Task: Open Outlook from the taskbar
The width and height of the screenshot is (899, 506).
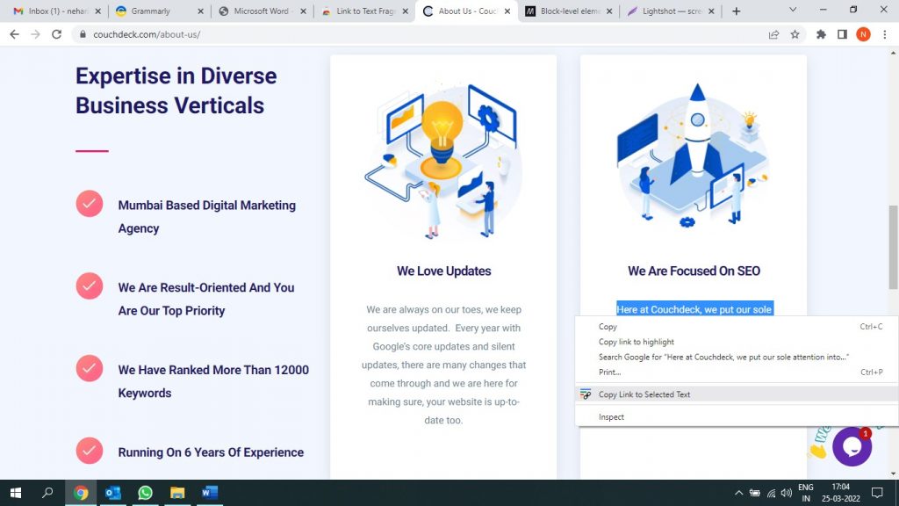Action: coord(113,493)
